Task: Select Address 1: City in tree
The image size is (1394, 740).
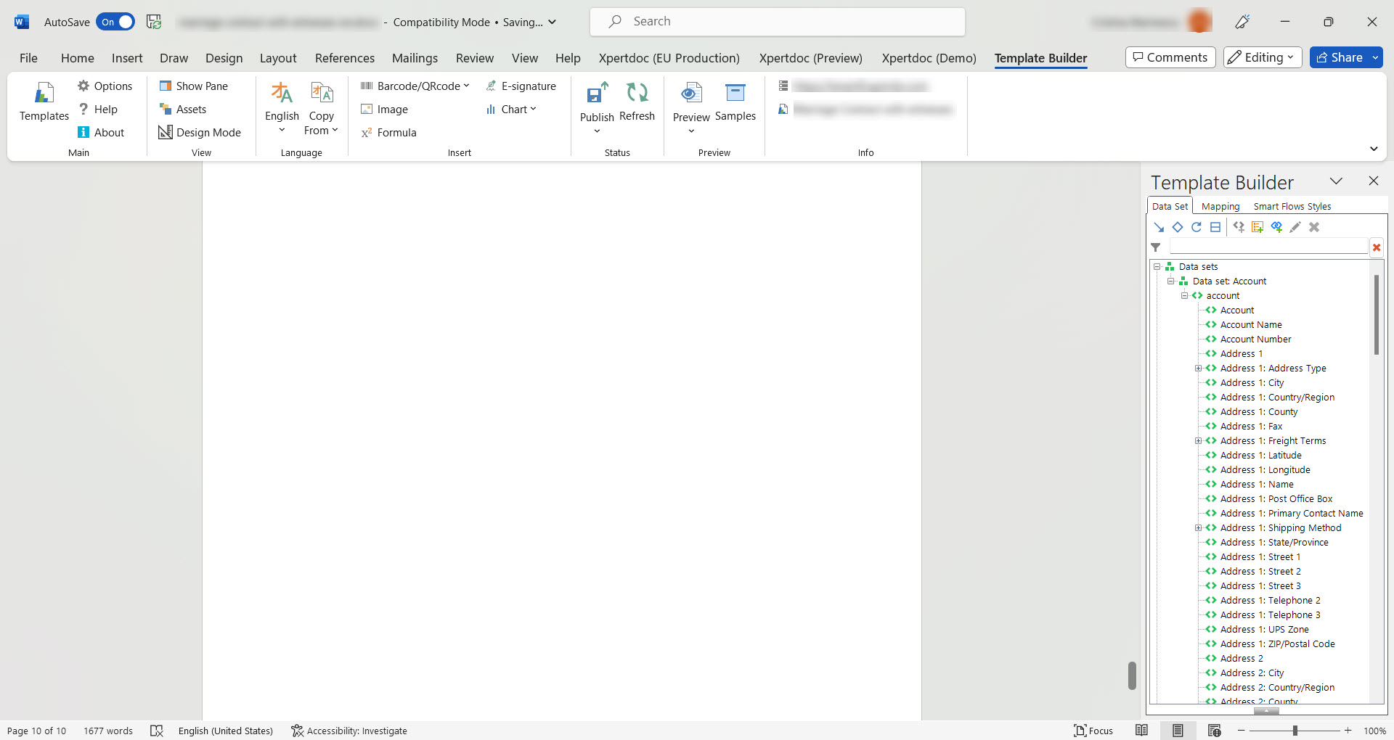Action: coord(1252,383)
